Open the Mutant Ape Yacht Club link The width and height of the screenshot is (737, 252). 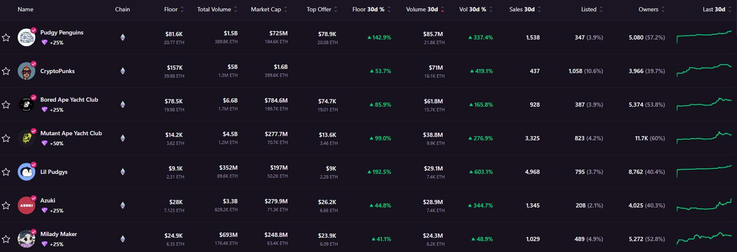pos(71,133)
